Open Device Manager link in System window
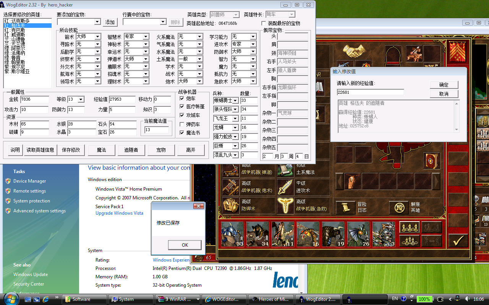489x305 pixels. coord(29,181)
